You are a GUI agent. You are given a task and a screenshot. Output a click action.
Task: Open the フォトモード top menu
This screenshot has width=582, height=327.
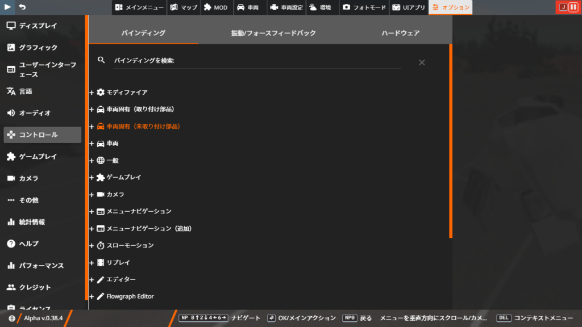pyautogui.click(x=364, y=7)
